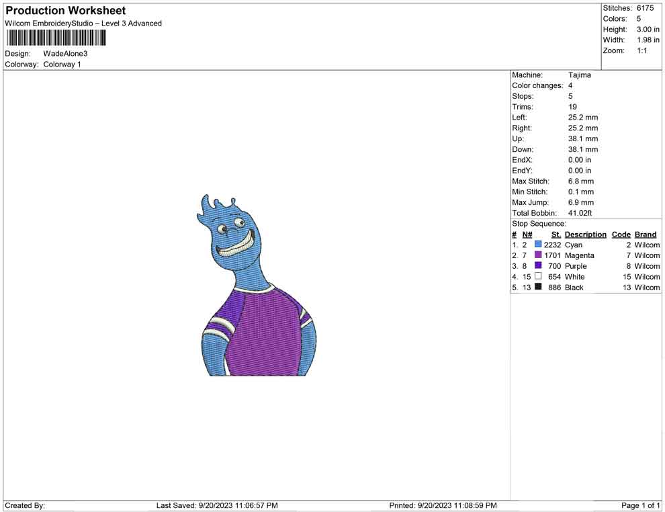The image size is (665, 512).
Task: Click the Purple stitch count 700
Action: click(x=555, y=266)
